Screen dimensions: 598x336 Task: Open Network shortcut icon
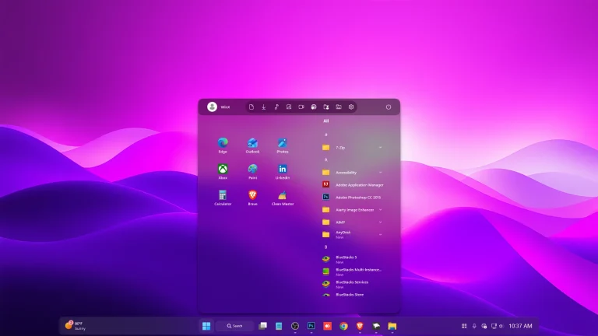pos(314,107)
